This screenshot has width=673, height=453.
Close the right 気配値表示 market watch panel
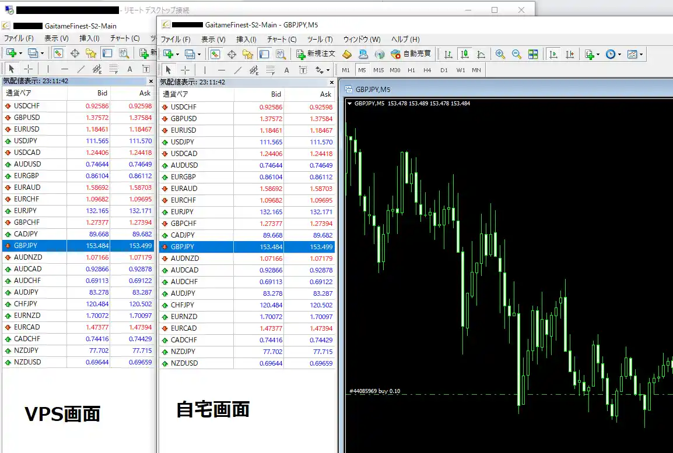pos(331,82)
